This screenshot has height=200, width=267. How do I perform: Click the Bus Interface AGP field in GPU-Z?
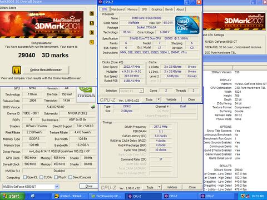coord(77,119)
